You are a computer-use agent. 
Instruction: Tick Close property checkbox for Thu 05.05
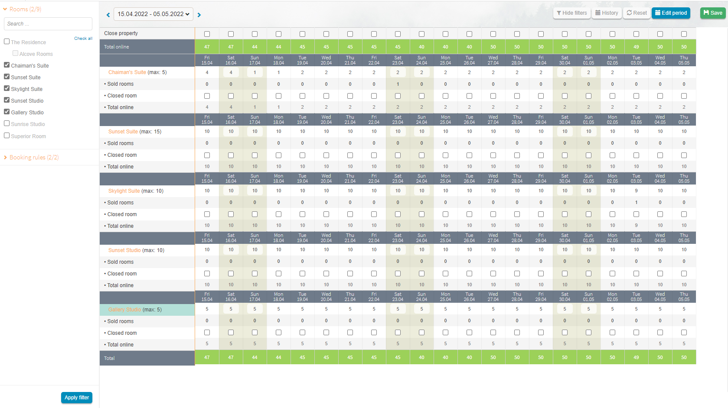[x=684, y=34]
